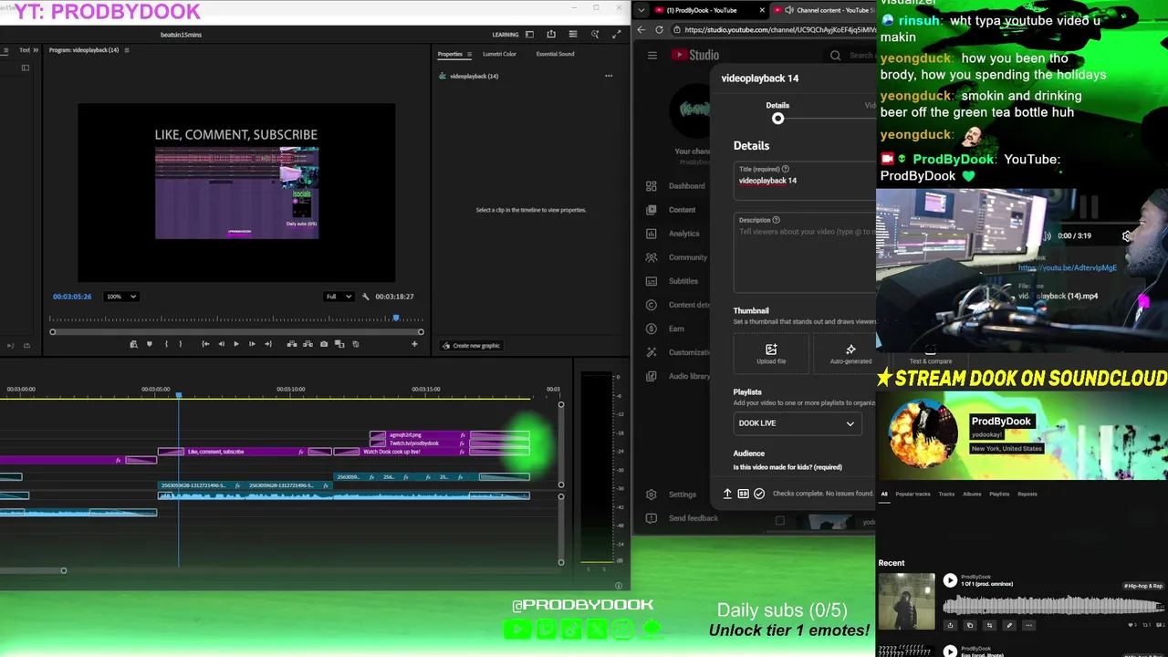Click the Details step circle in upload dialog

click(x=777, y=119)
